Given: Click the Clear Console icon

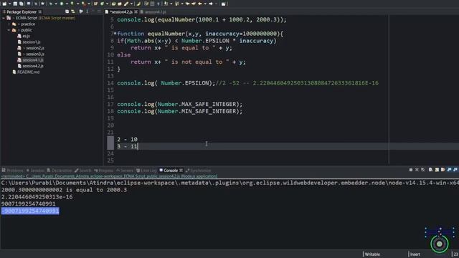Looking at the screenshot, I should coord(430,170).
